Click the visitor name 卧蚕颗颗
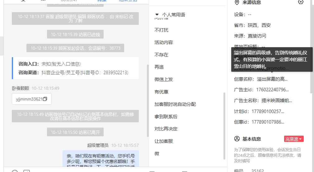The image size is (314, 172). point(21,88)
